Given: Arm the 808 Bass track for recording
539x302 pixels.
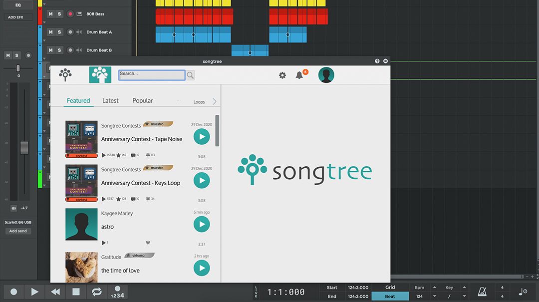Looking at the screenshot, I should pos(70,14).
